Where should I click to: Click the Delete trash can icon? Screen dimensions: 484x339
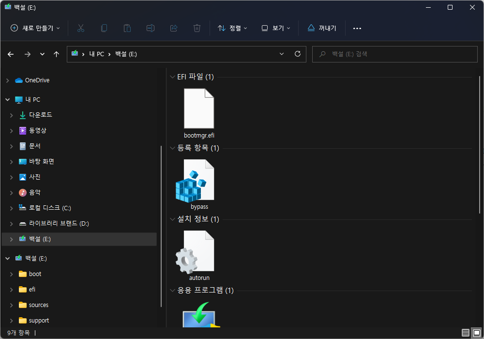coord(197,28)
